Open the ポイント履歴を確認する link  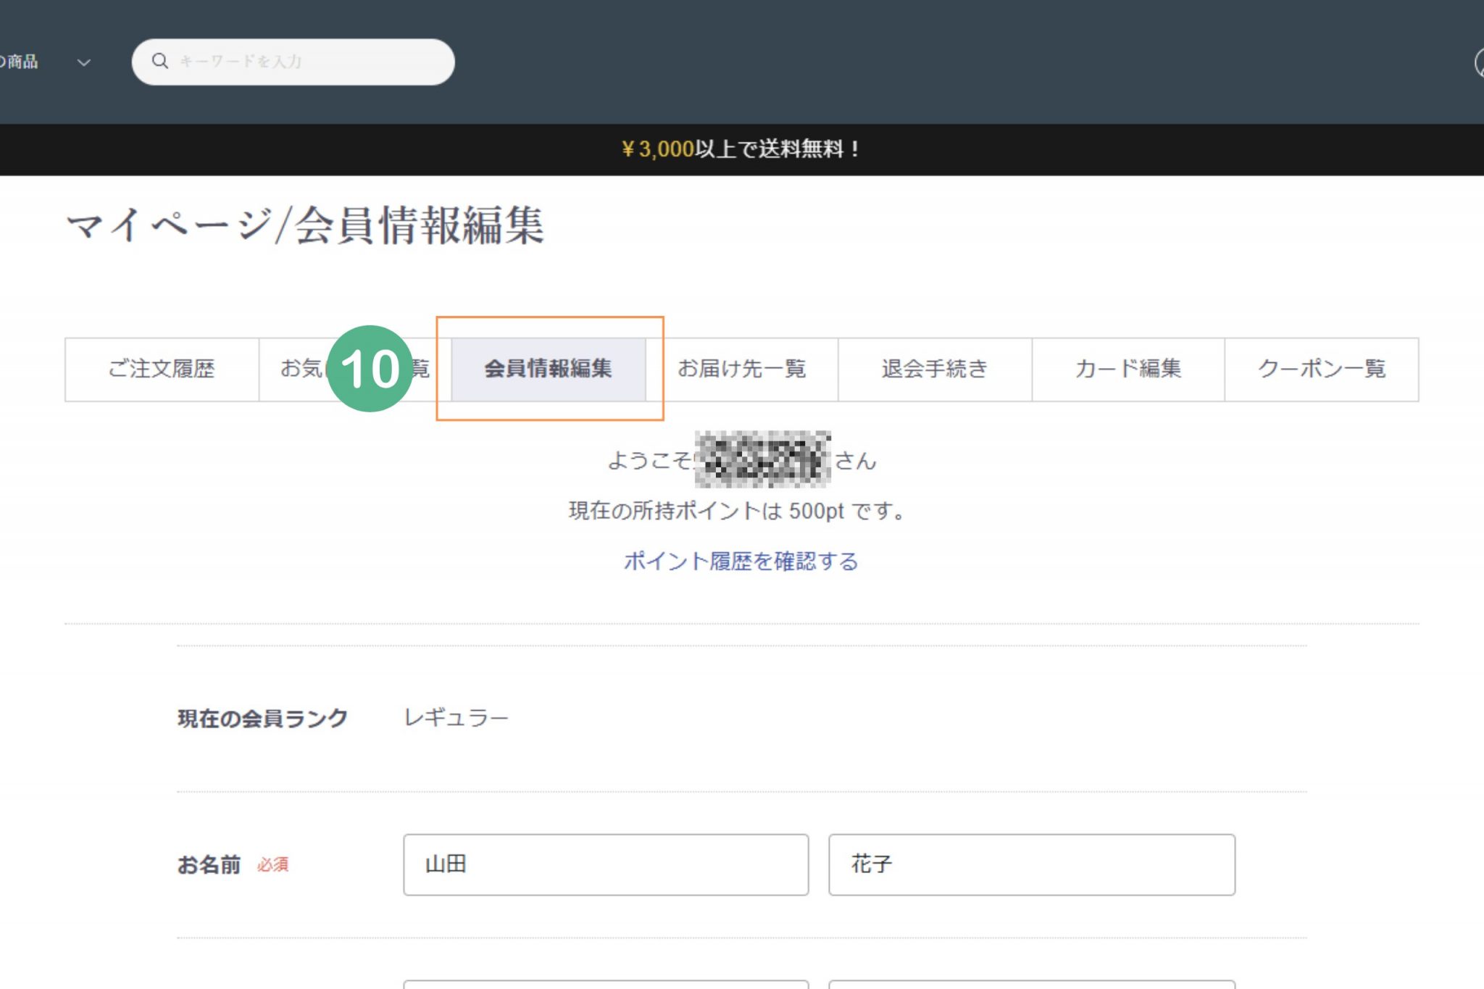click(741, 562)
